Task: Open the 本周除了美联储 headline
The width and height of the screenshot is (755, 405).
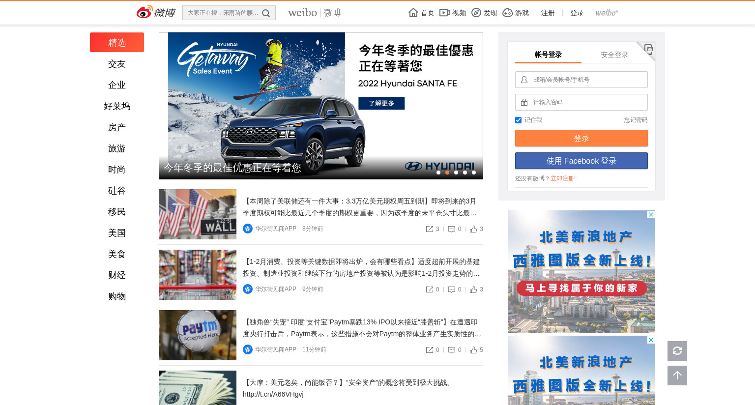Action: point(360,207)
